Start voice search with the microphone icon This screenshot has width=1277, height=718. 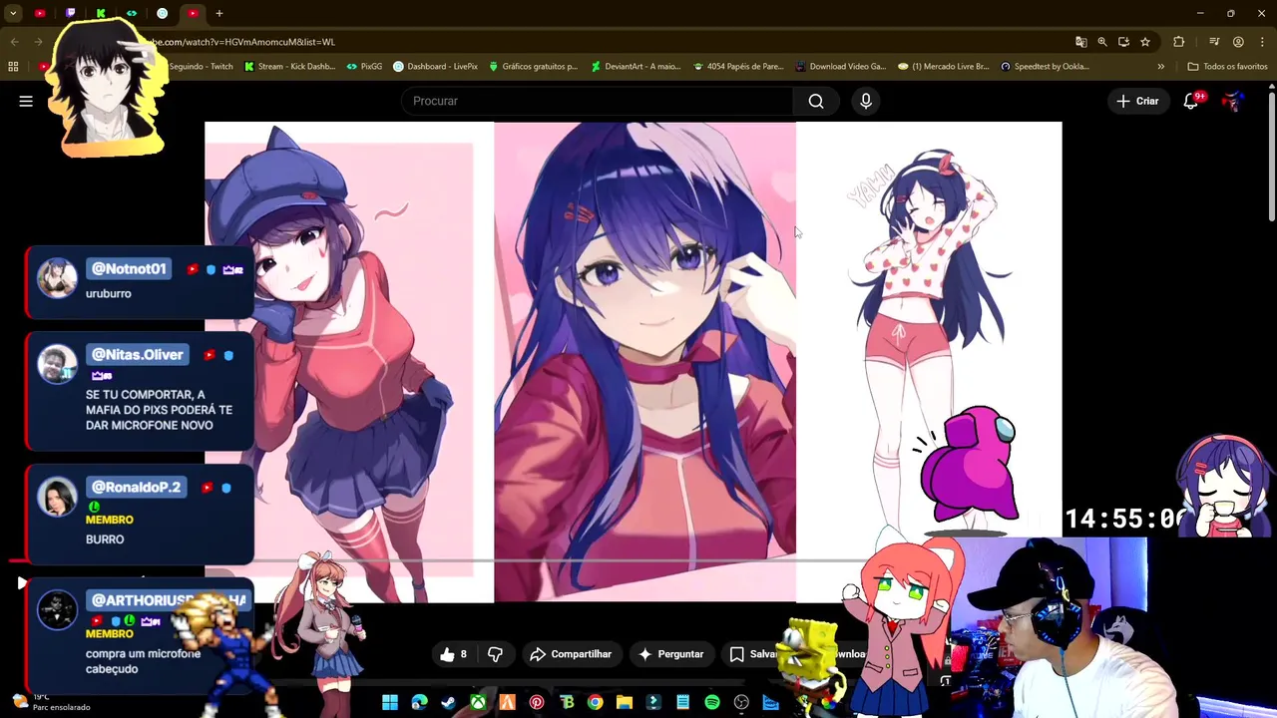tap(866, 101)
